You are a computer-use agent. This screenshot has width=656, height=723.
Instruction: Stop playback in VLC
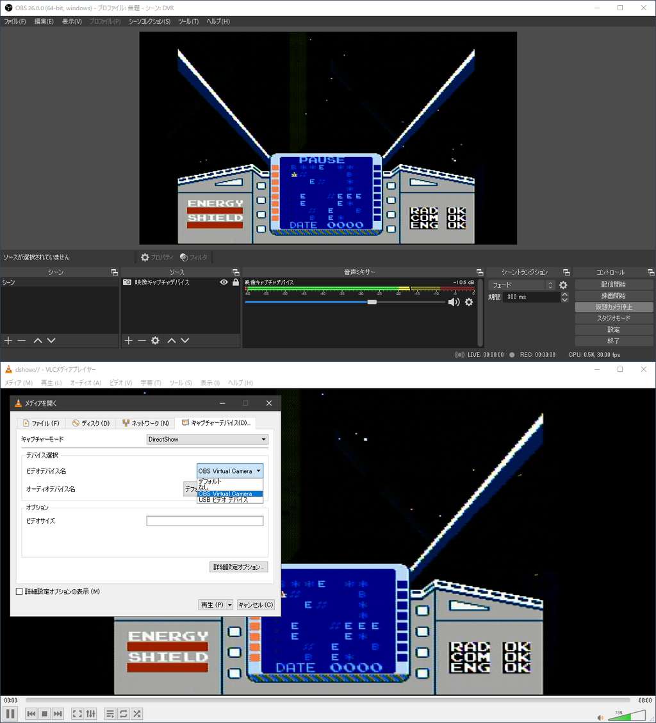click(x=44, y=714)
